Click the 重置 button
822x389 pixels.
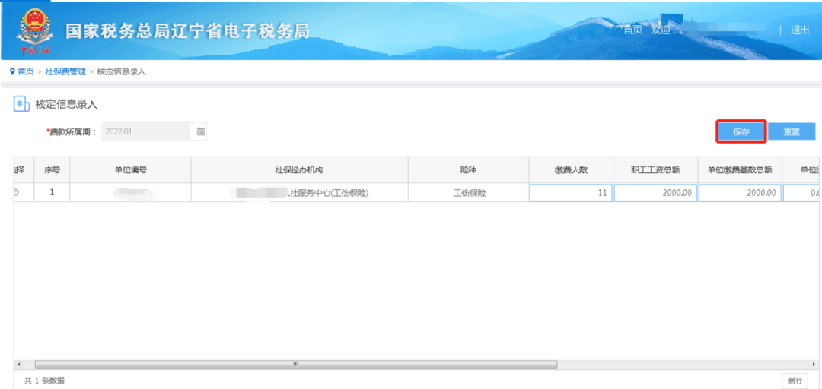792,132
